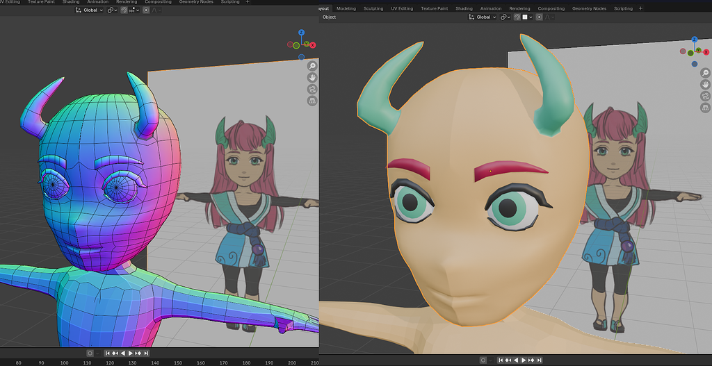The height and width of the screenshot is (366, 712).
Task: Open pivot point dropdown in right window
Action: [505, 17]
